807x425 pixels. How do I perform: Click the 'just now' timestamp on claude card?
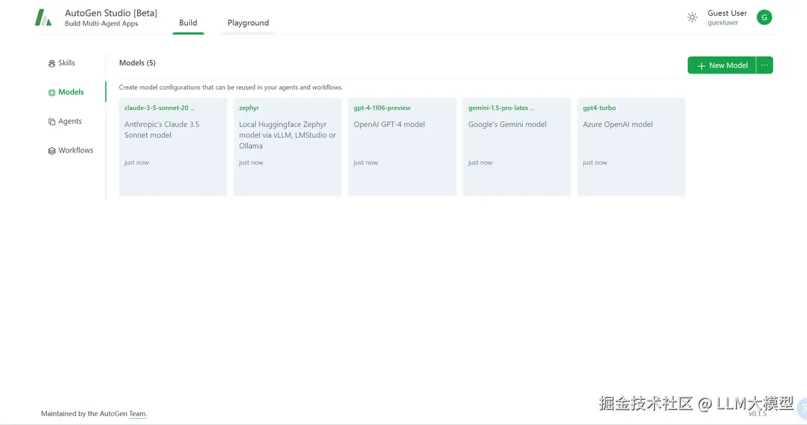coord(136,162)
